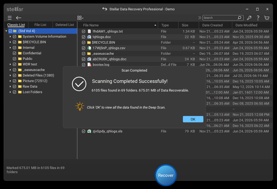Click the !qhlogs.doc Word file icon
This screenshot has height=189, width=277.
89,37
